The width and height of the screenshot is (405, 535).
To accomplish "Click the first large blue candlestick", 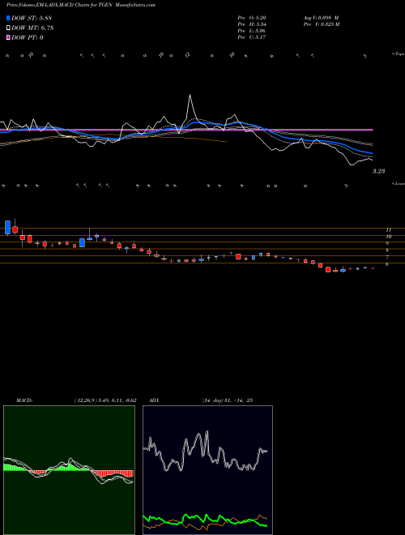I will (x=7, y=227).
